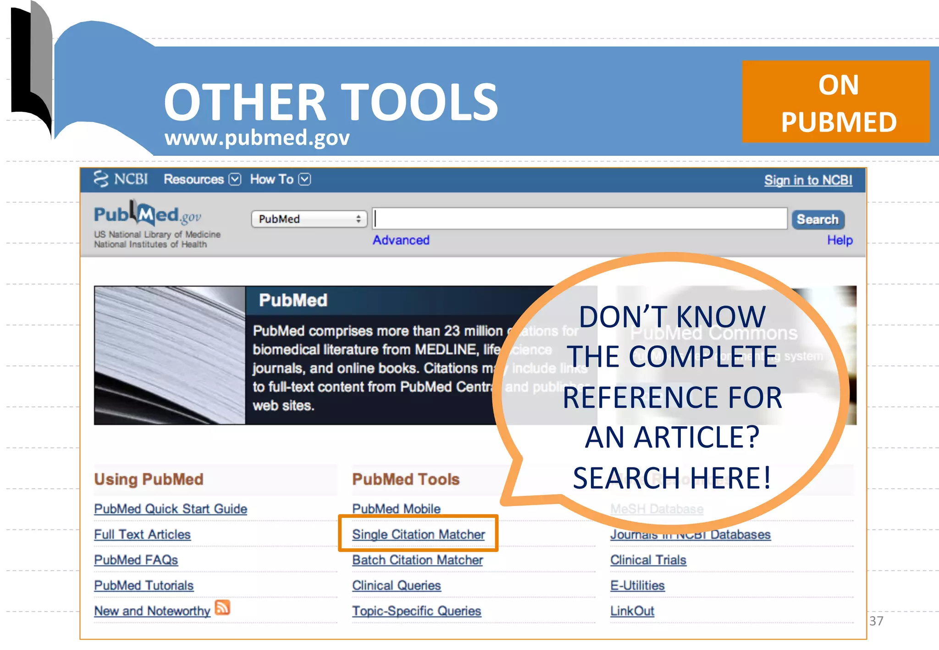The width and height of the screenshot is (939, 650).
Task: Open the Advanced search link
Action: point(401,240)
